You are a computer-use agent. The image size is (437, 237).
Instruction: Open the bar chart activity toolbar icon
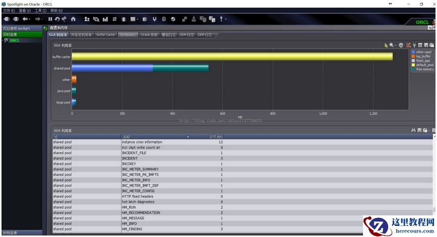click(x=105, y=19)
